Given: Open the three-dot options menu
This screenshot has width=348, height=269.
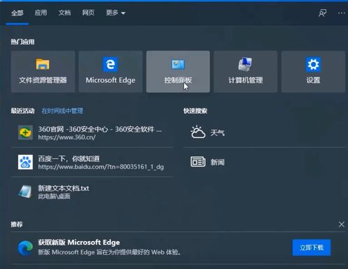Looking at the screenshot, I should tap(342, 13).
